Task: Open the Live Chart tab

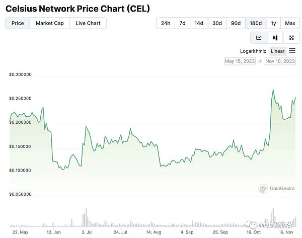Action: tap(88, 23)
